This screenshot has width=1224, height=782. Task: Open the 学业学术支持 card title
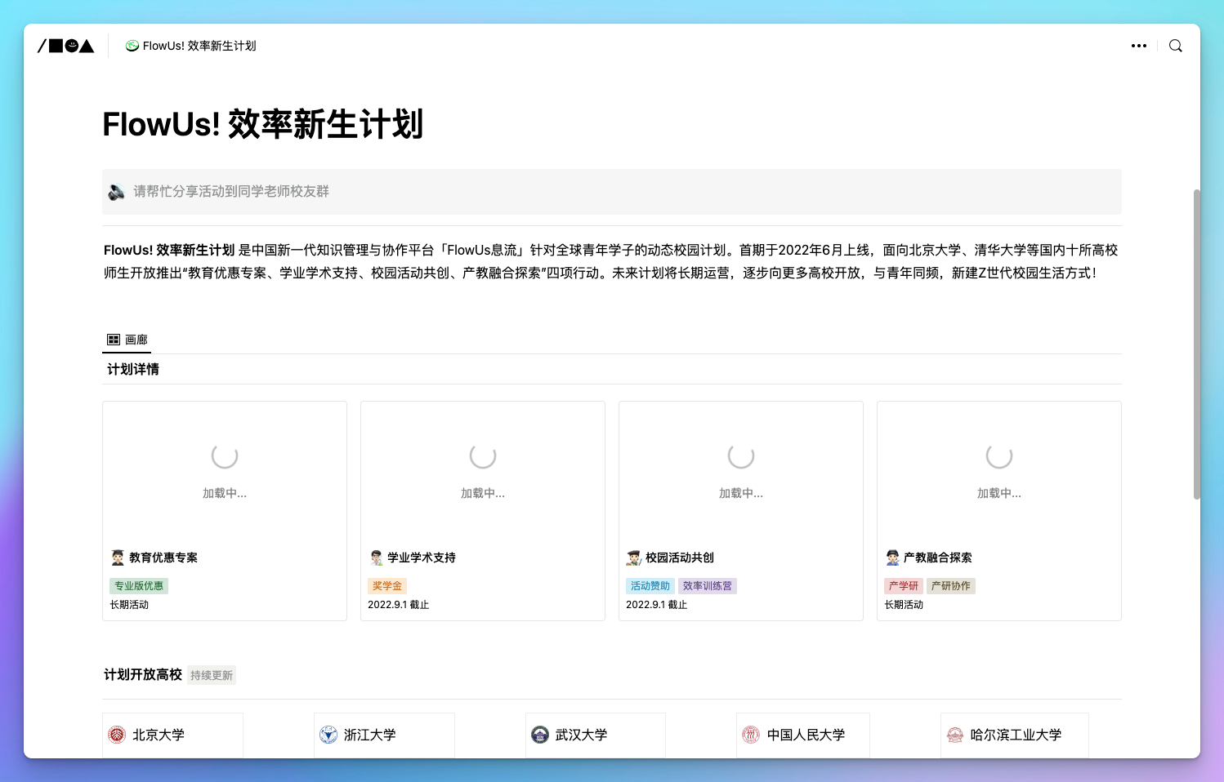pos(422,558)
